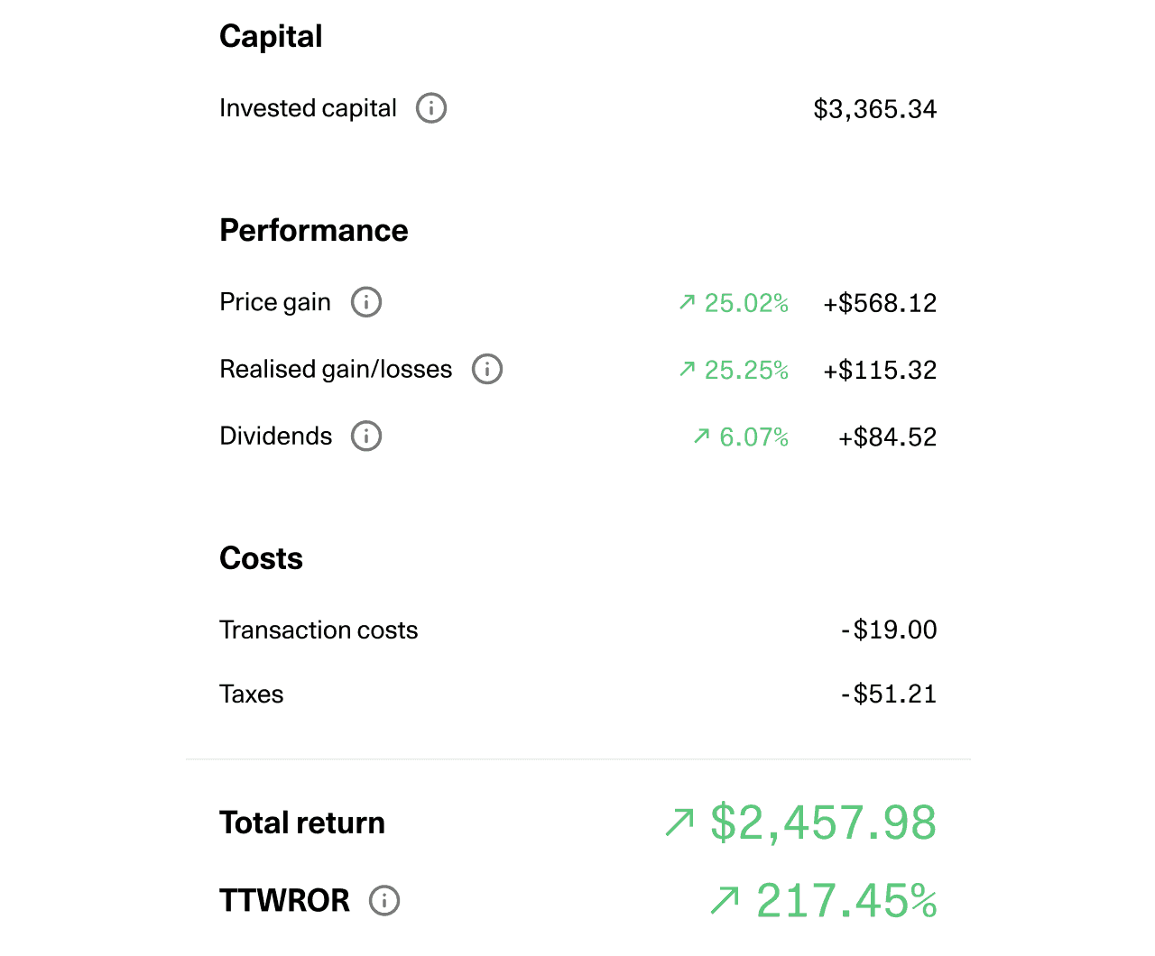This screenshot has height=956, width=1155.
Task: Open the TTWROR info icon
Action: (x=384, y=900)
